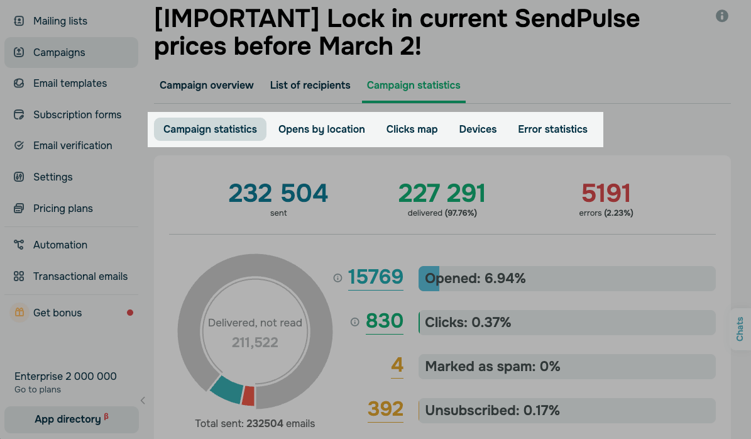Click the Email templates sidebar icon
Screen dimensions: 751x439
19,83
